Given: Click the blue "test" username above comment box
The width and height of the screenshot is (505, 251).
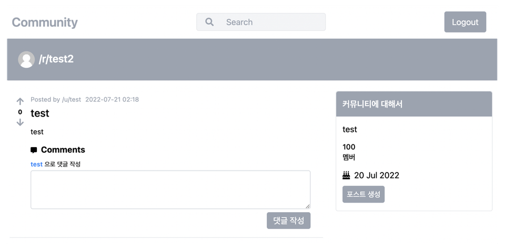Looking at the screenshot, I should [x=36, y=164].
